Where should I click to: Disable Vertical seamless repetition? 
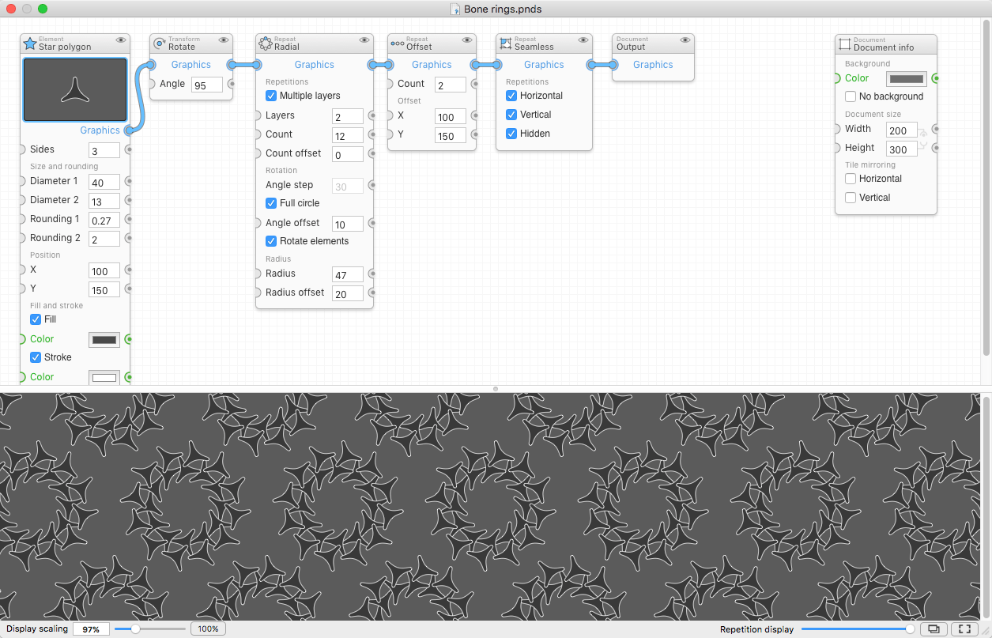511,115
